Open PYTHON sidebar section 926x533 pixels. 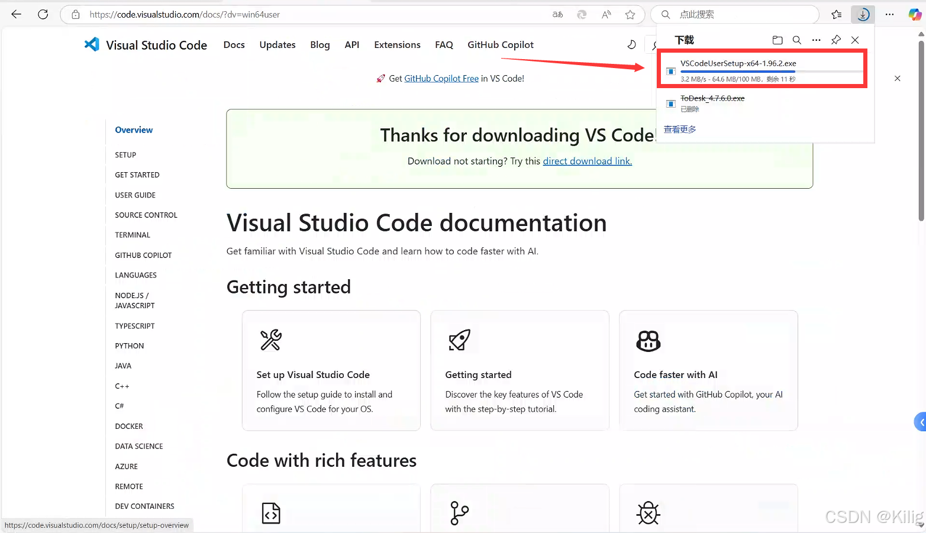click(130, 346)
